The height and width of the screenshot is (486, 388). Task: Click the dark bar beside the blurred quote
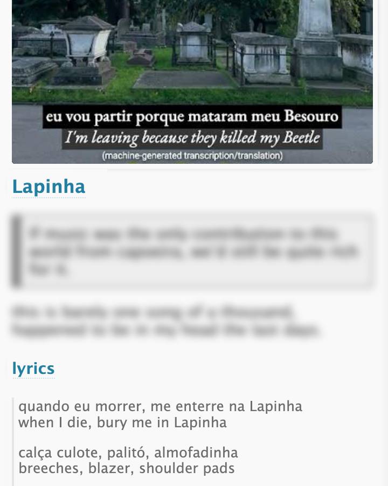(16, 251)
